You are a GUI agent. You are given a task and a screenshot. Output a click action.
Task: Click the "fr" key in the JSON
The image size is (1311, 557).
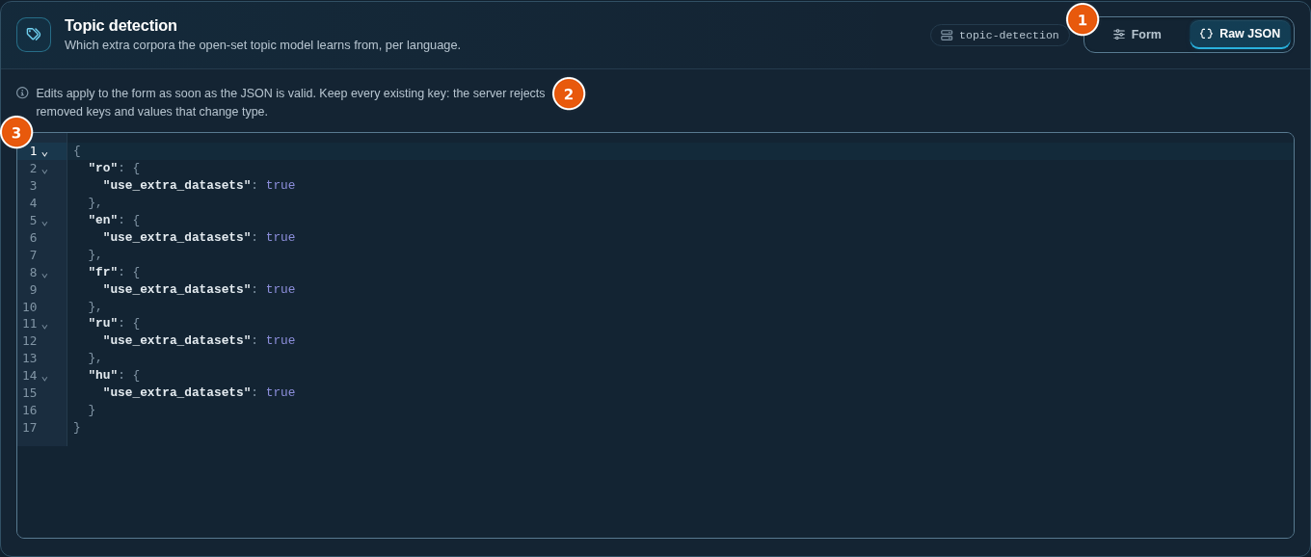tap(103, 272)
